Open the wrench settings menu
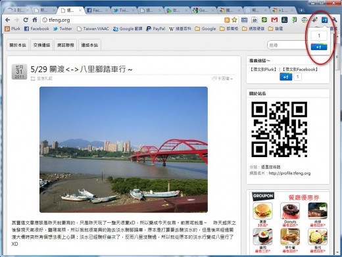Image resolution: width=342 pixels, height=257 pixels. coord(335,20)
